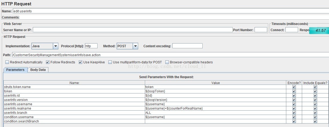Disable Use KeepAlive checkbox

pos(80,62)
